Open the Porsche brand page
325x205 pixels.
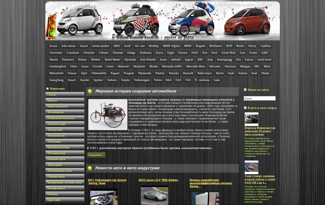pos(174,73)
